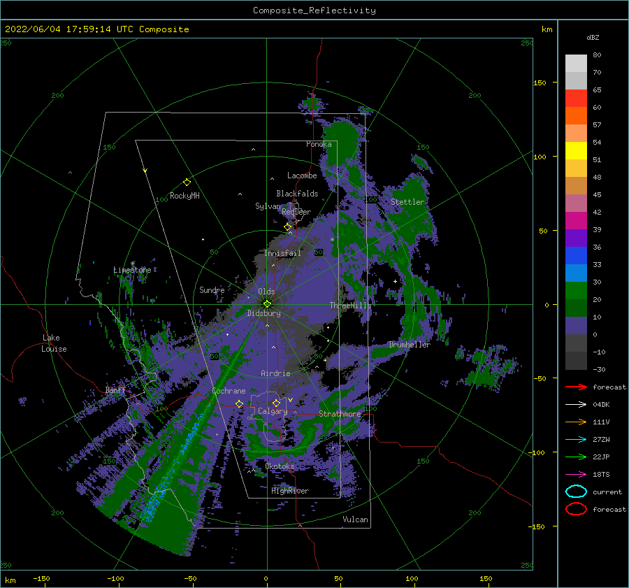Click the red forecast arrow legend icon
This screenshot has height=588, width=629.
[576, 387]
